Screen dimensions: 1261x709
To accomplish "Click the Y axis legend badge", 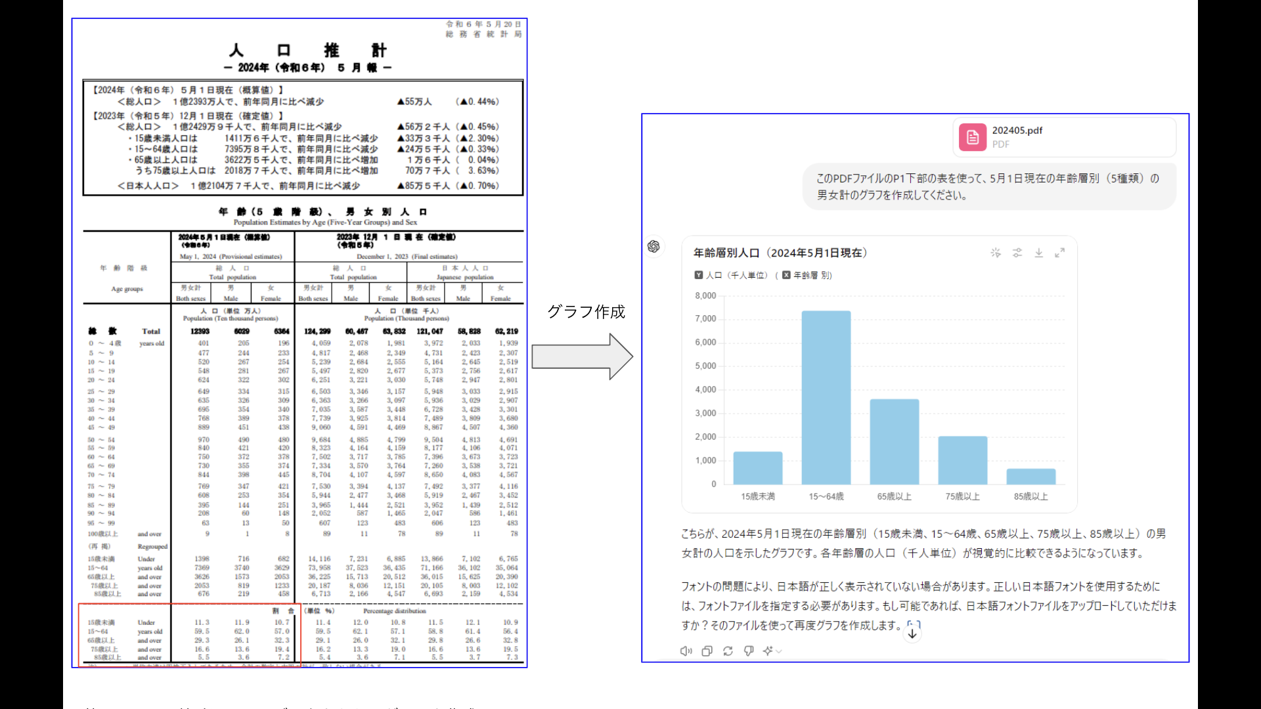I will tap(699, 275).
